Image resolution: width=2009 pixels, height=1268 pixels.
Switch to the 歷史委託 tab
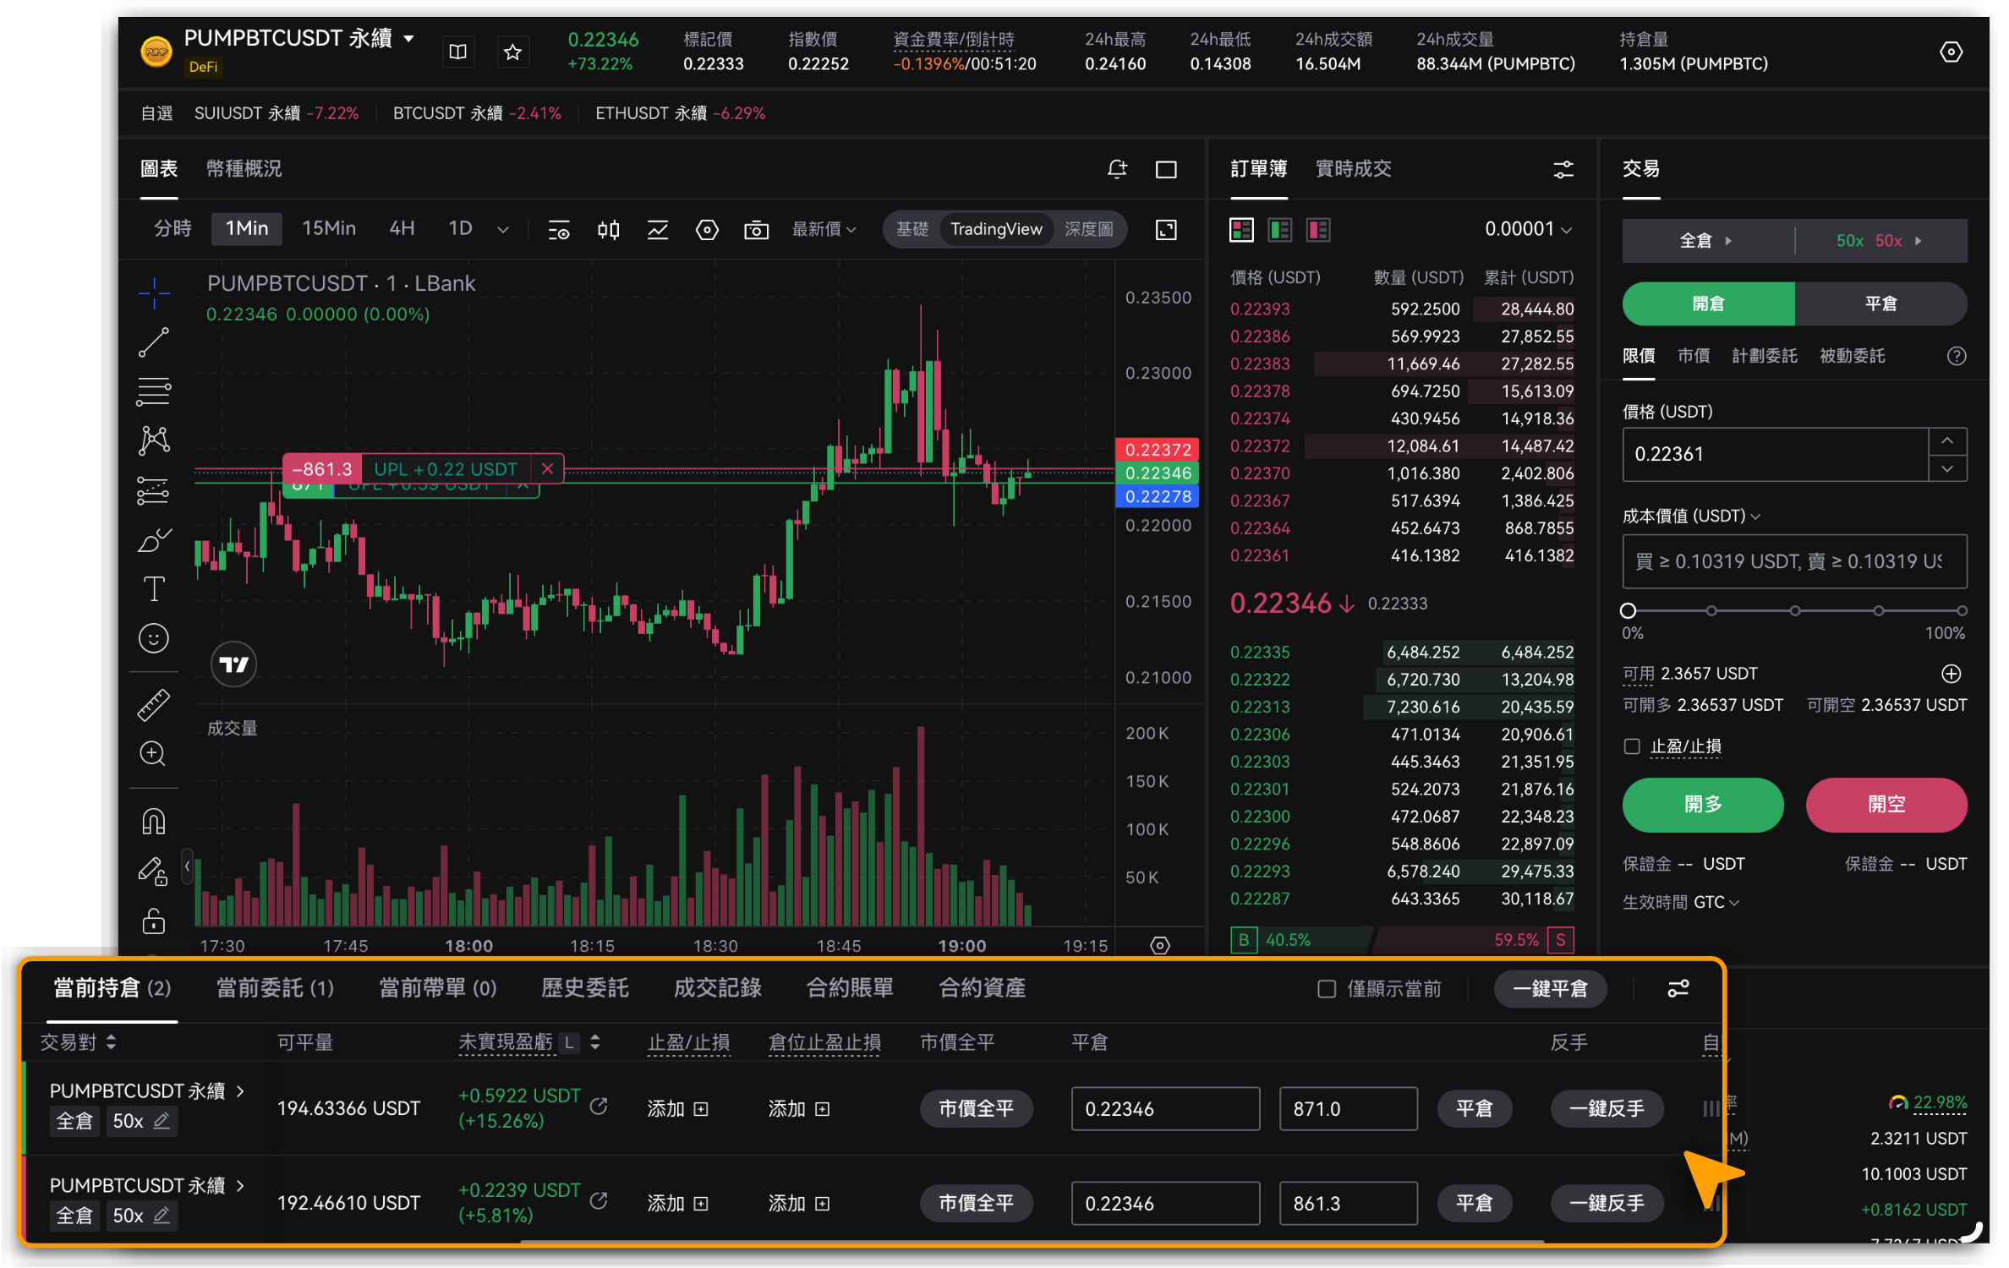[x=584, y=988]
